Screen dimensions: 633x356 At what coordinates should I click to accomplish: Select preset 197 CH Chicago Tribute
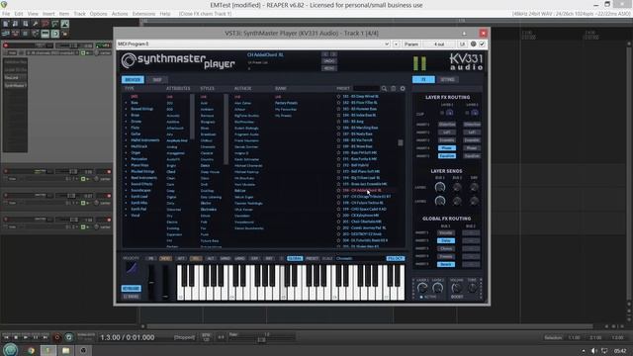(x=367, y=197)
